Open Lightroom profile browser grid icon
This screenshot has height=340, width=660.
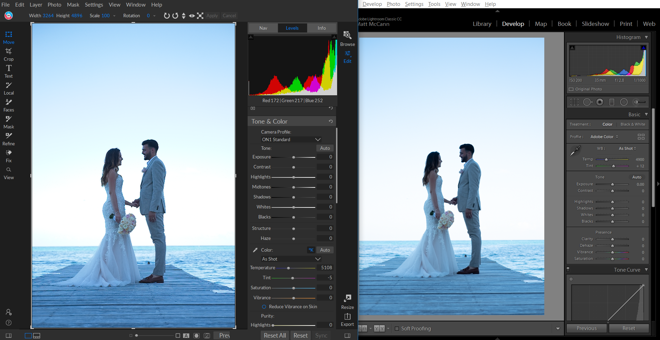(x=641, y=137)
